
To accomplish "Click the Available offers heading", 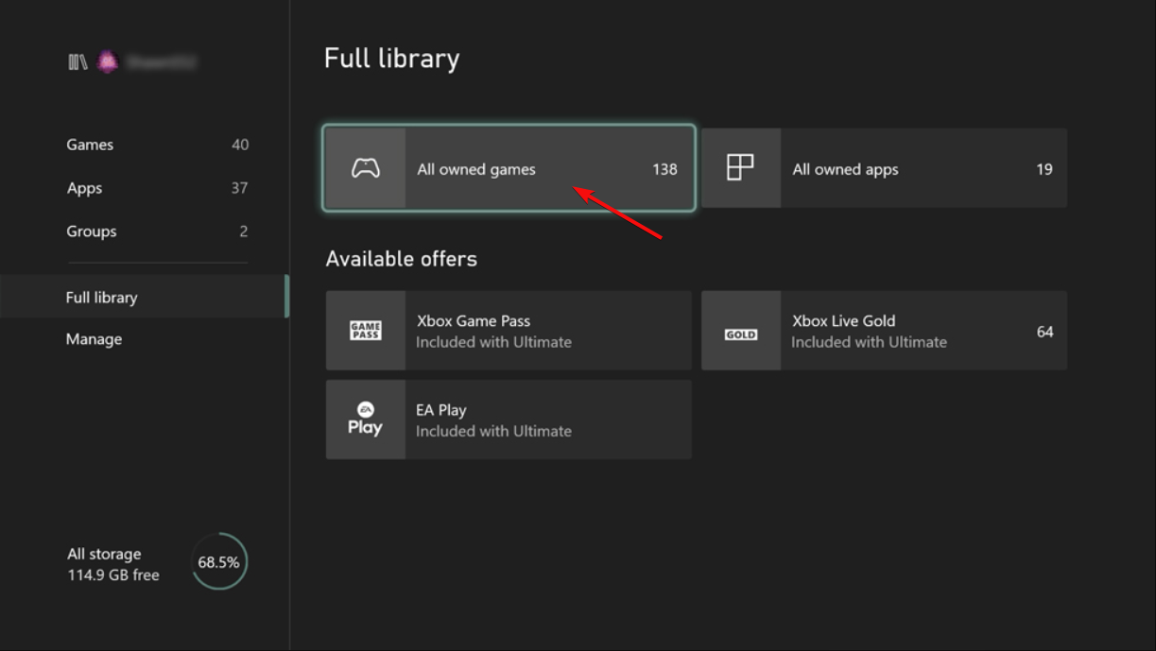I will 402,259.
